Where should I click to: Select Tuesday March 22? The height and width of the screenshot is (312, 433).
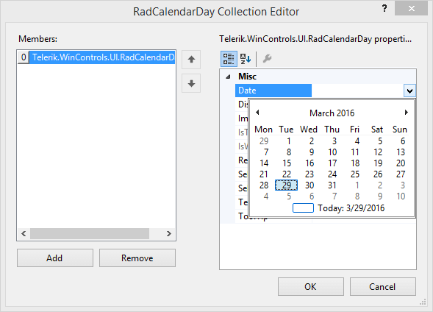coord(287,174)
